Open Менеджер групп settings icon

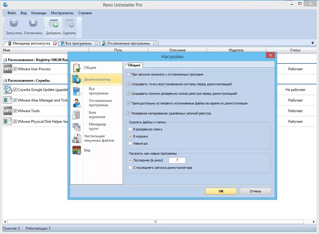pos(77,127)
